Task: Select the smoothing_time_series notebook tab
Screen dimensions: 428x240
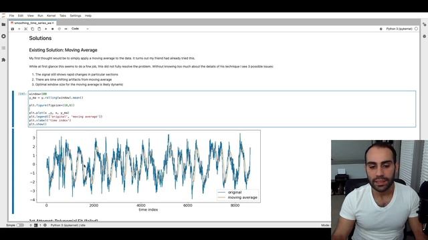Action: [32, 23]
